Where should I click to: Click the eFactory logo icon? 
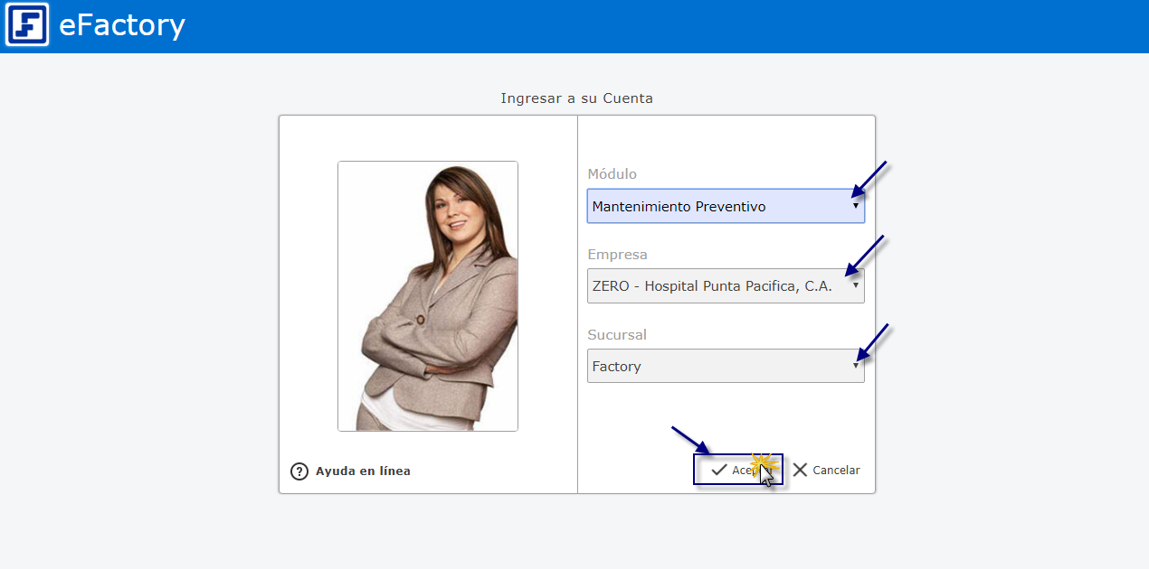(x=27, y=25)
